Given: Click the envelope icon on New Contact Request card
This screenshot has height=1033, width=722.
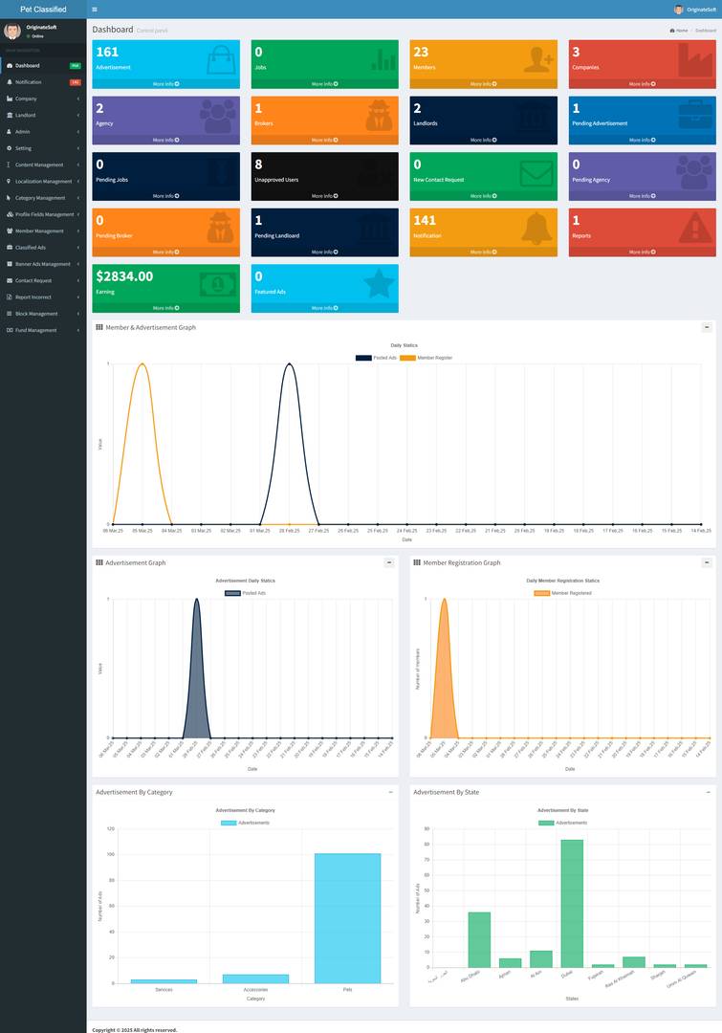Looking at the screenshot, I should [536, 173].
